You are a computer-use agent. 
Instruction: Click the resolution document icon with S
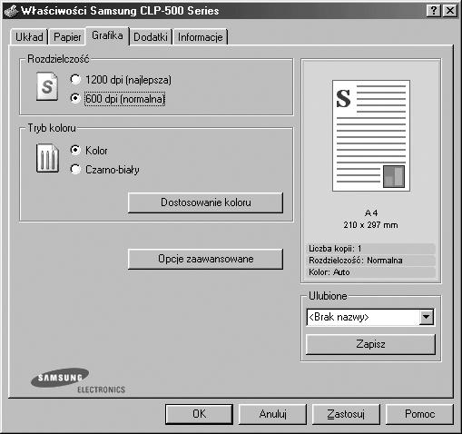(x=47, y=86)
